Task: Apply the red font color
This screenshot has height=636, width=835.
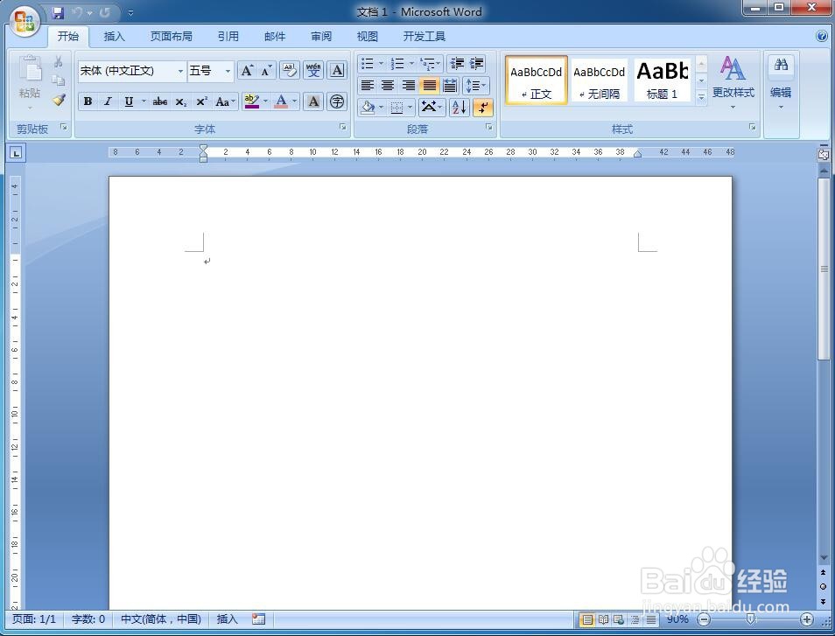Action: tap(281, 101)
